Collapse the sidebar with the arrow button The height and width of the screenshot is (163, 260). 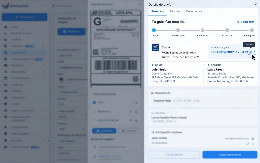pyautogui.click(x=49, y=141)
